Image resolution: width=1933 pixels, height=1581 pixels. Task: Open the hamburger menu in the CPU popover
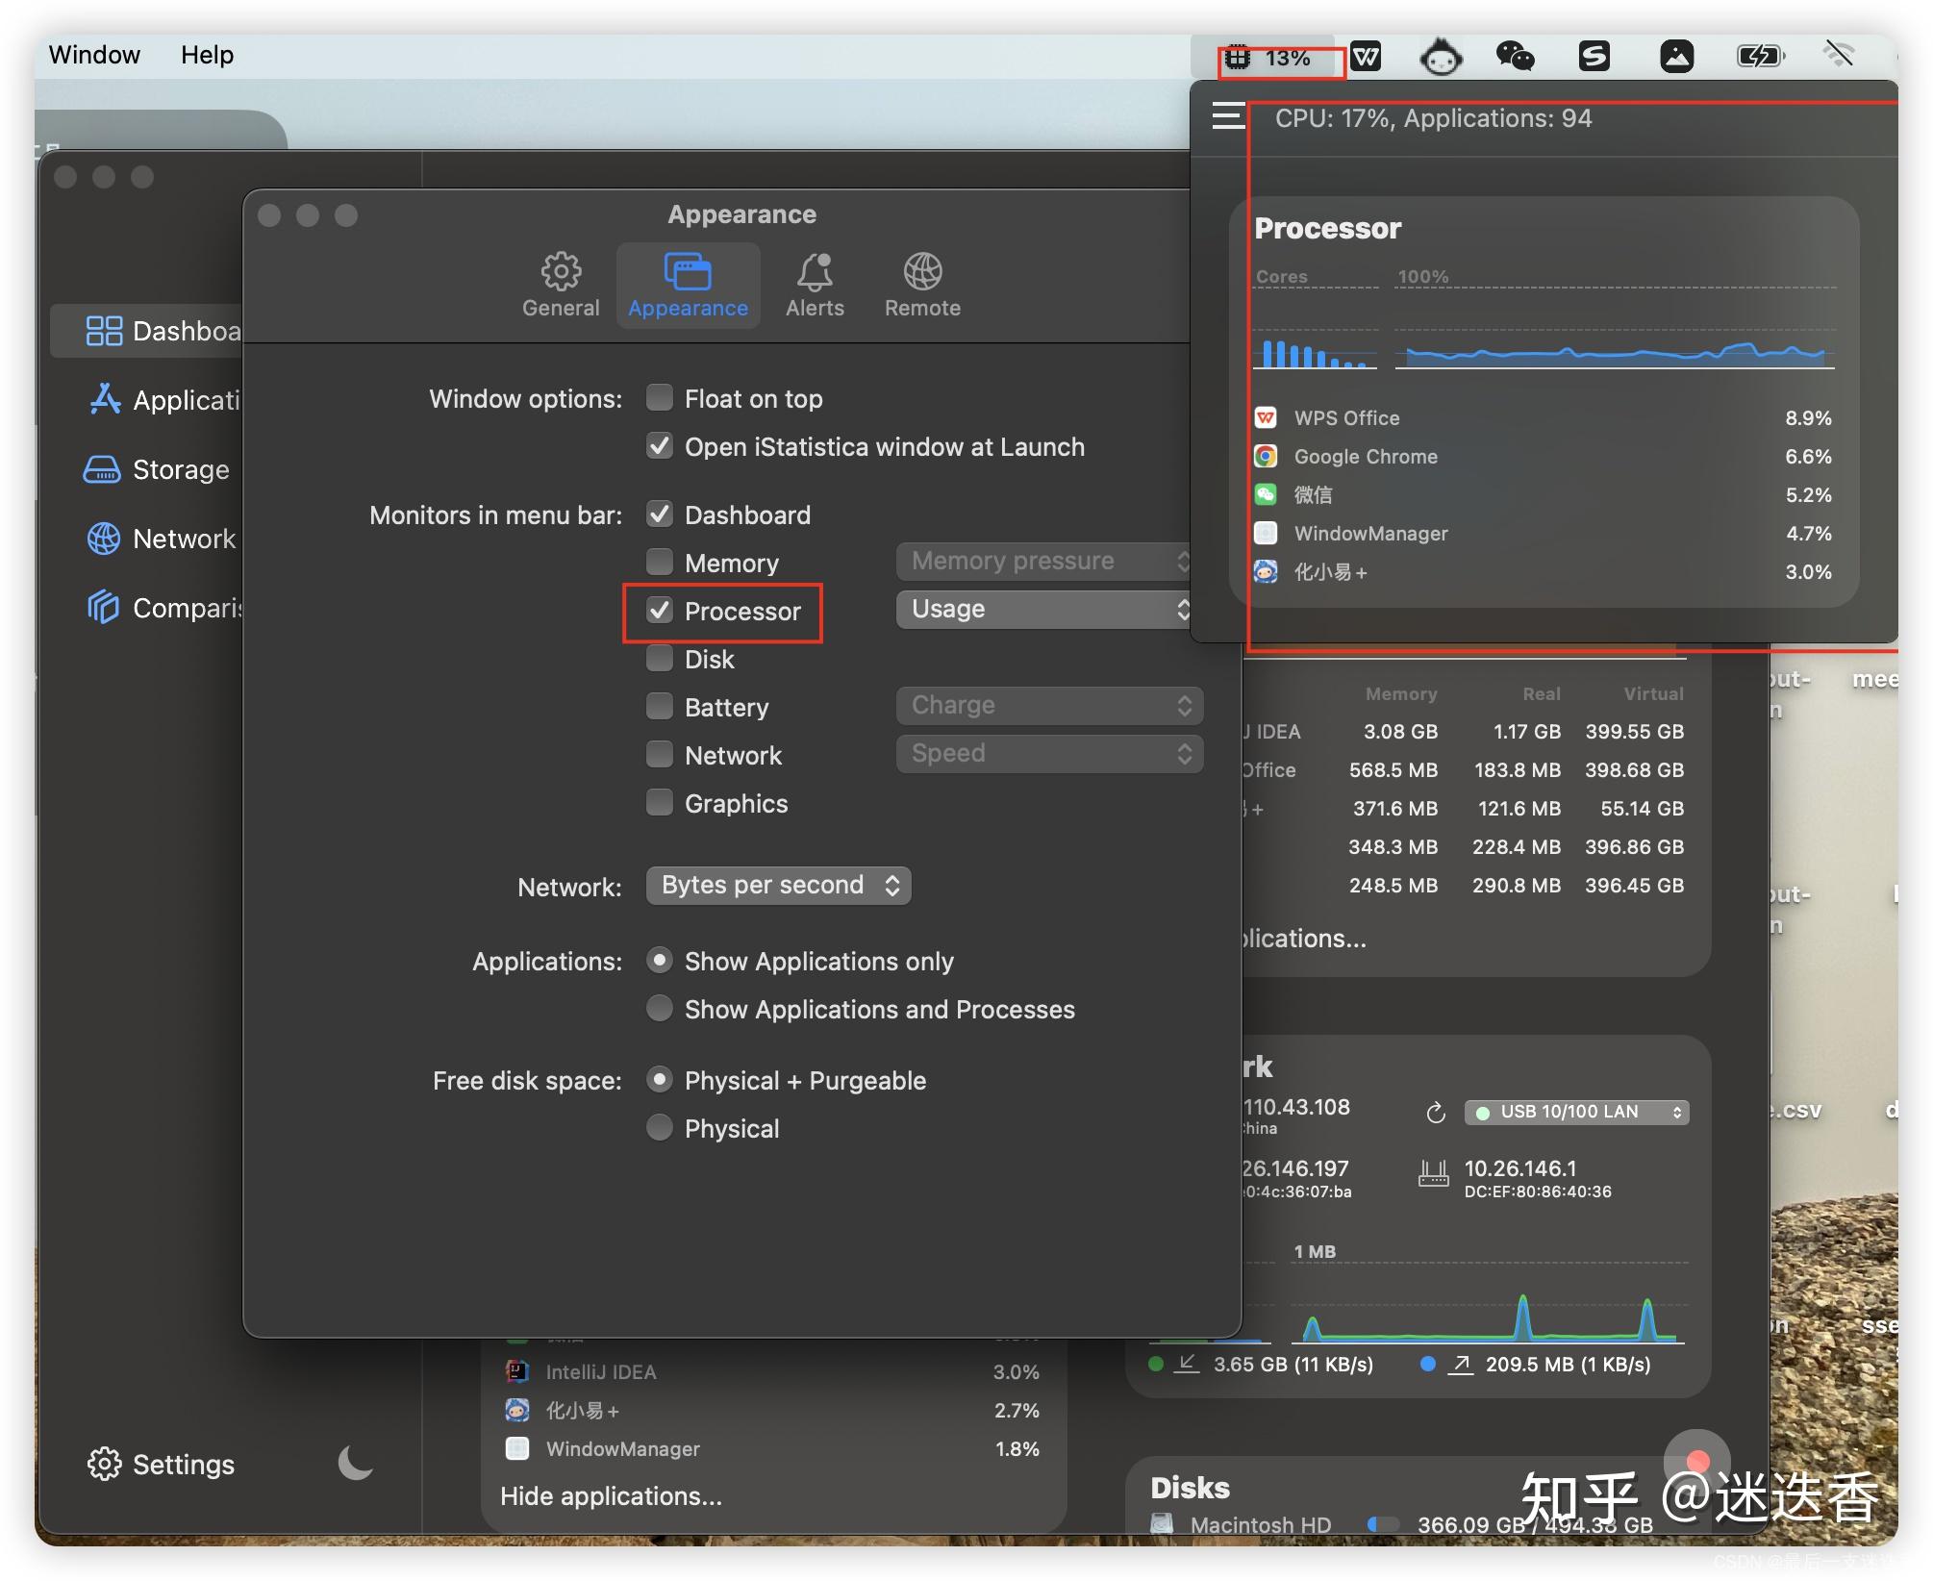tap(1226, 116)
